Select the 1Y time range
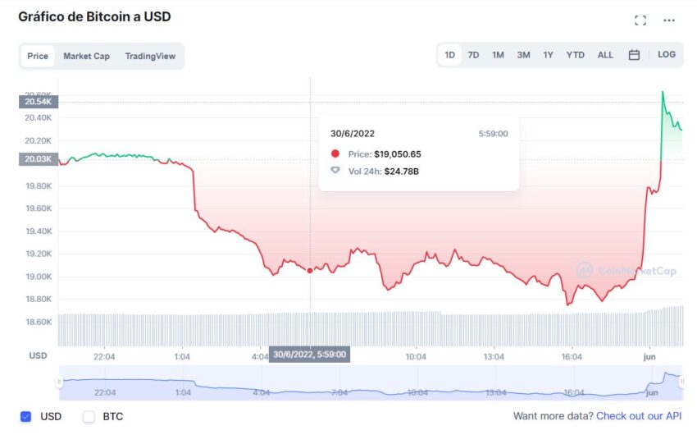 pyautogui.click(x=548, y=55)
